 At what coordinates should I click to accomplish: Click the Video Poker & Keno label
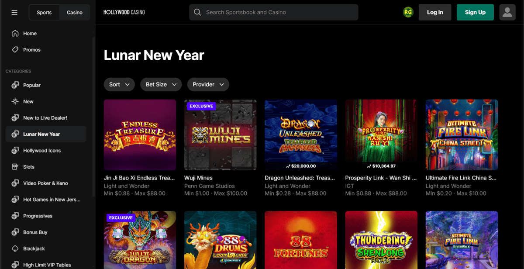pos(45,183)
